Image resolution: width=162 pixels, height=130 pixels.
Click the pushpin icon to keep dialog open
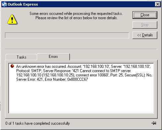click(x=154, y=123)
